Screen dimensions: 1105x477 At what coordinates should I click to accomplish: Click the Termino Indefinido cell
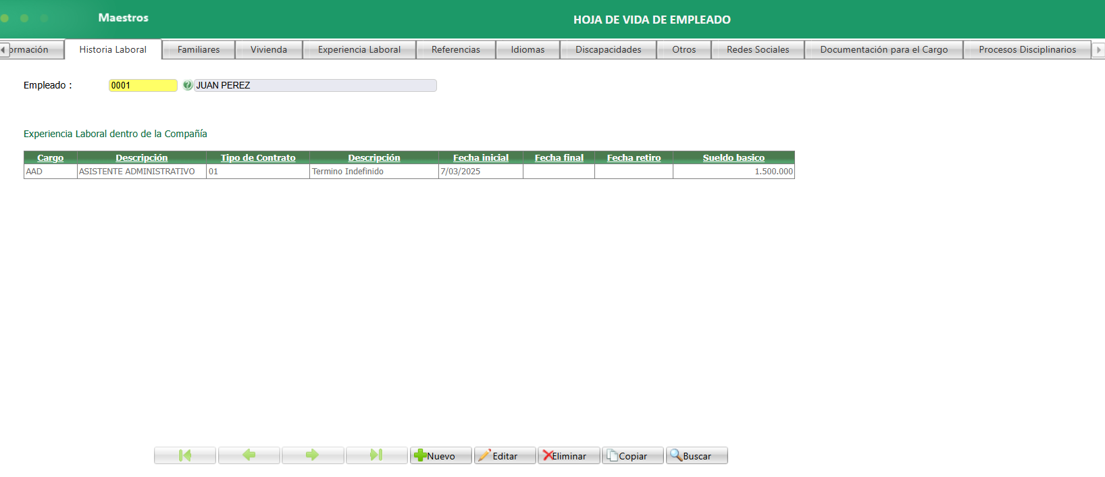pyautogui.click(x=374, y=172)
